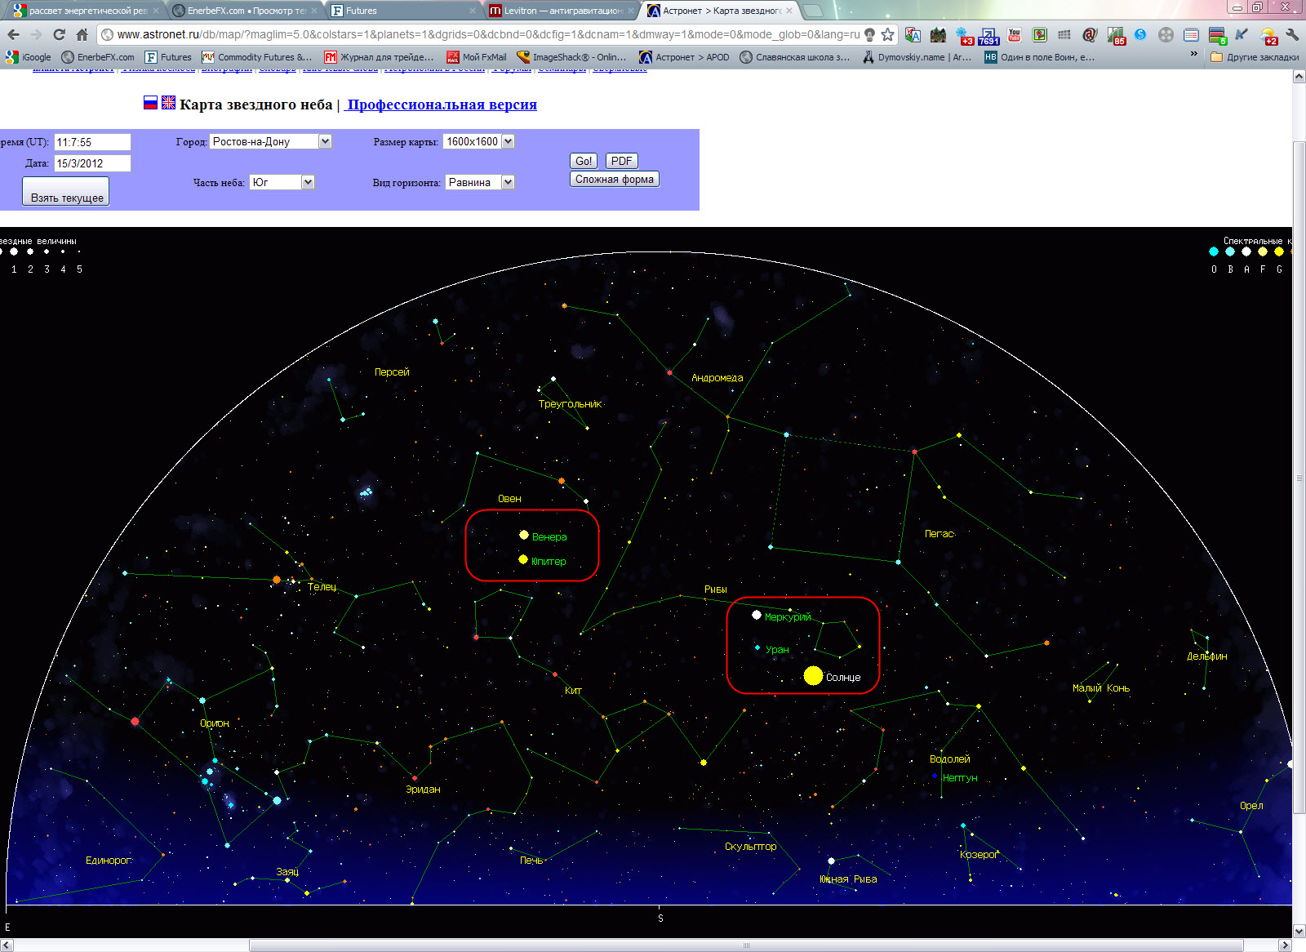Open the wrench settings menu
This screenshot has height=952, width=1306.
[x=1292, y=34]
